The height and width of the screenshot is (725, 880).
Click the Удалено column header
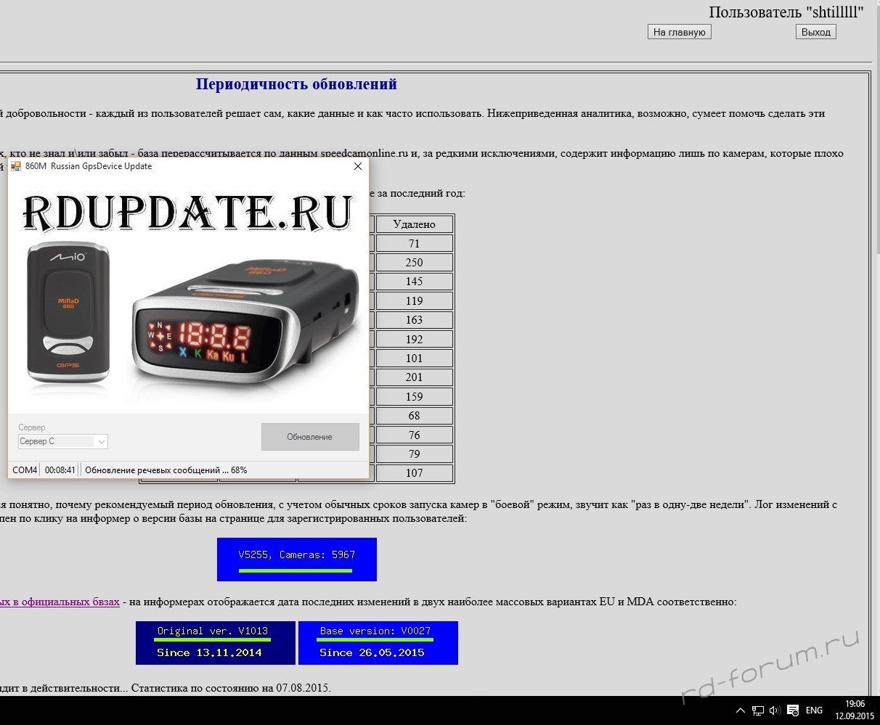(415, 224)
